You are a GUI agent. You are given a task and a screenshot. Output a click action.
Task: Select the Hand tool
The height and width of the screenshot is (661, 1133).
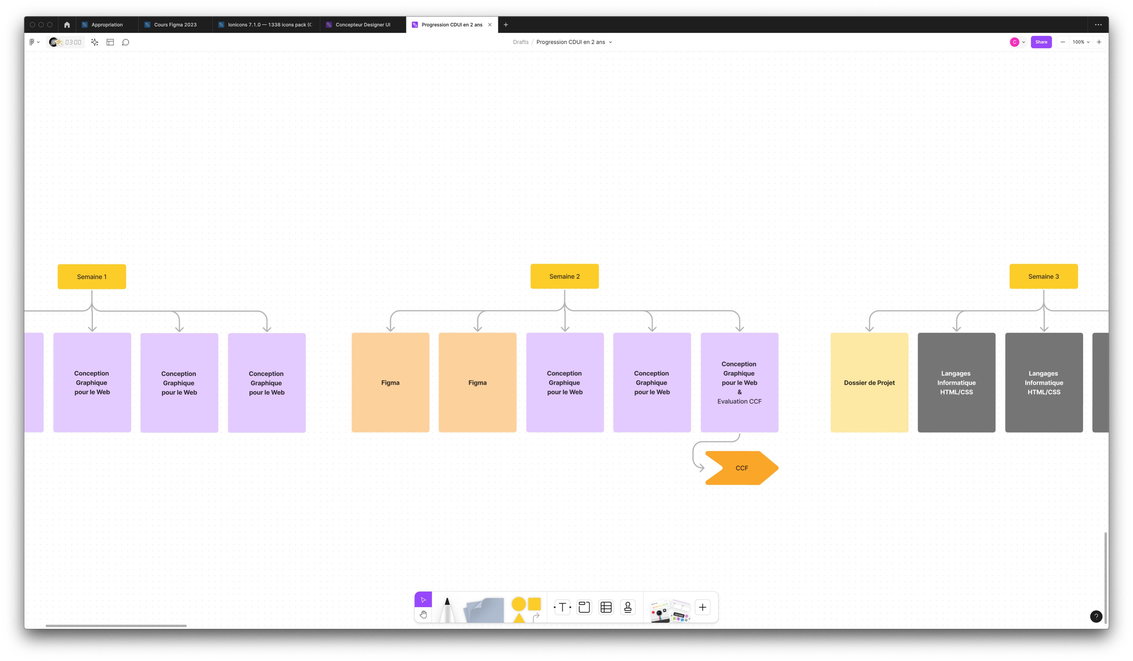click(423, 614)
